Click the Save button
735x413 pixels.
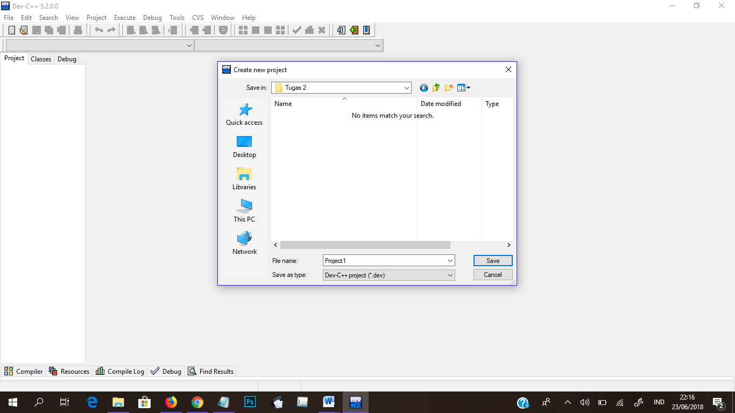pos(493,261)
